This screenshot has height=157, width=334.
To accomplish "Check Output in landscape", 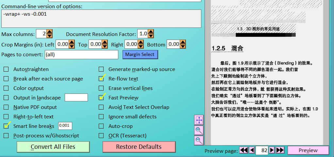I will point(6,98).
